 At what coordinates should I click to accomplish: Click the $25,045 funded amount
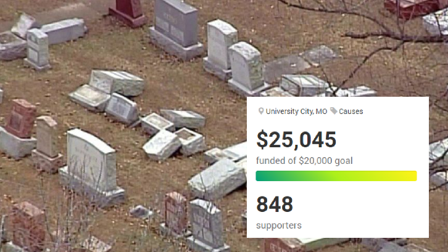[x=296, y=140]
